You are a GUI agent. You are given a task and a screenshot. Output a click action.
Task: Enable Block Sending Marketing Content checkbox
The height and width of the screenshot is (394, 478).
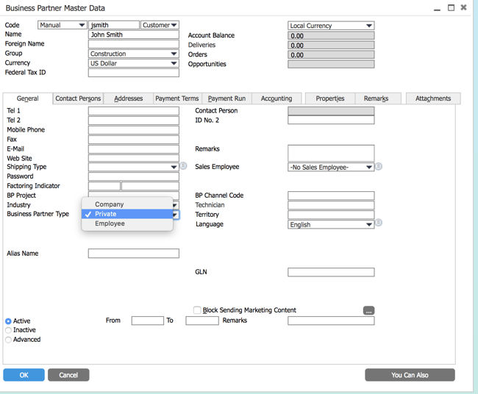click(197, 310)
